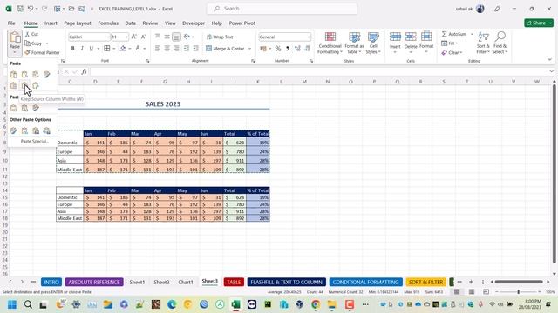Toggle Align Left for cell text
Screen dimensions: 558x313
[x=158, y=49]
